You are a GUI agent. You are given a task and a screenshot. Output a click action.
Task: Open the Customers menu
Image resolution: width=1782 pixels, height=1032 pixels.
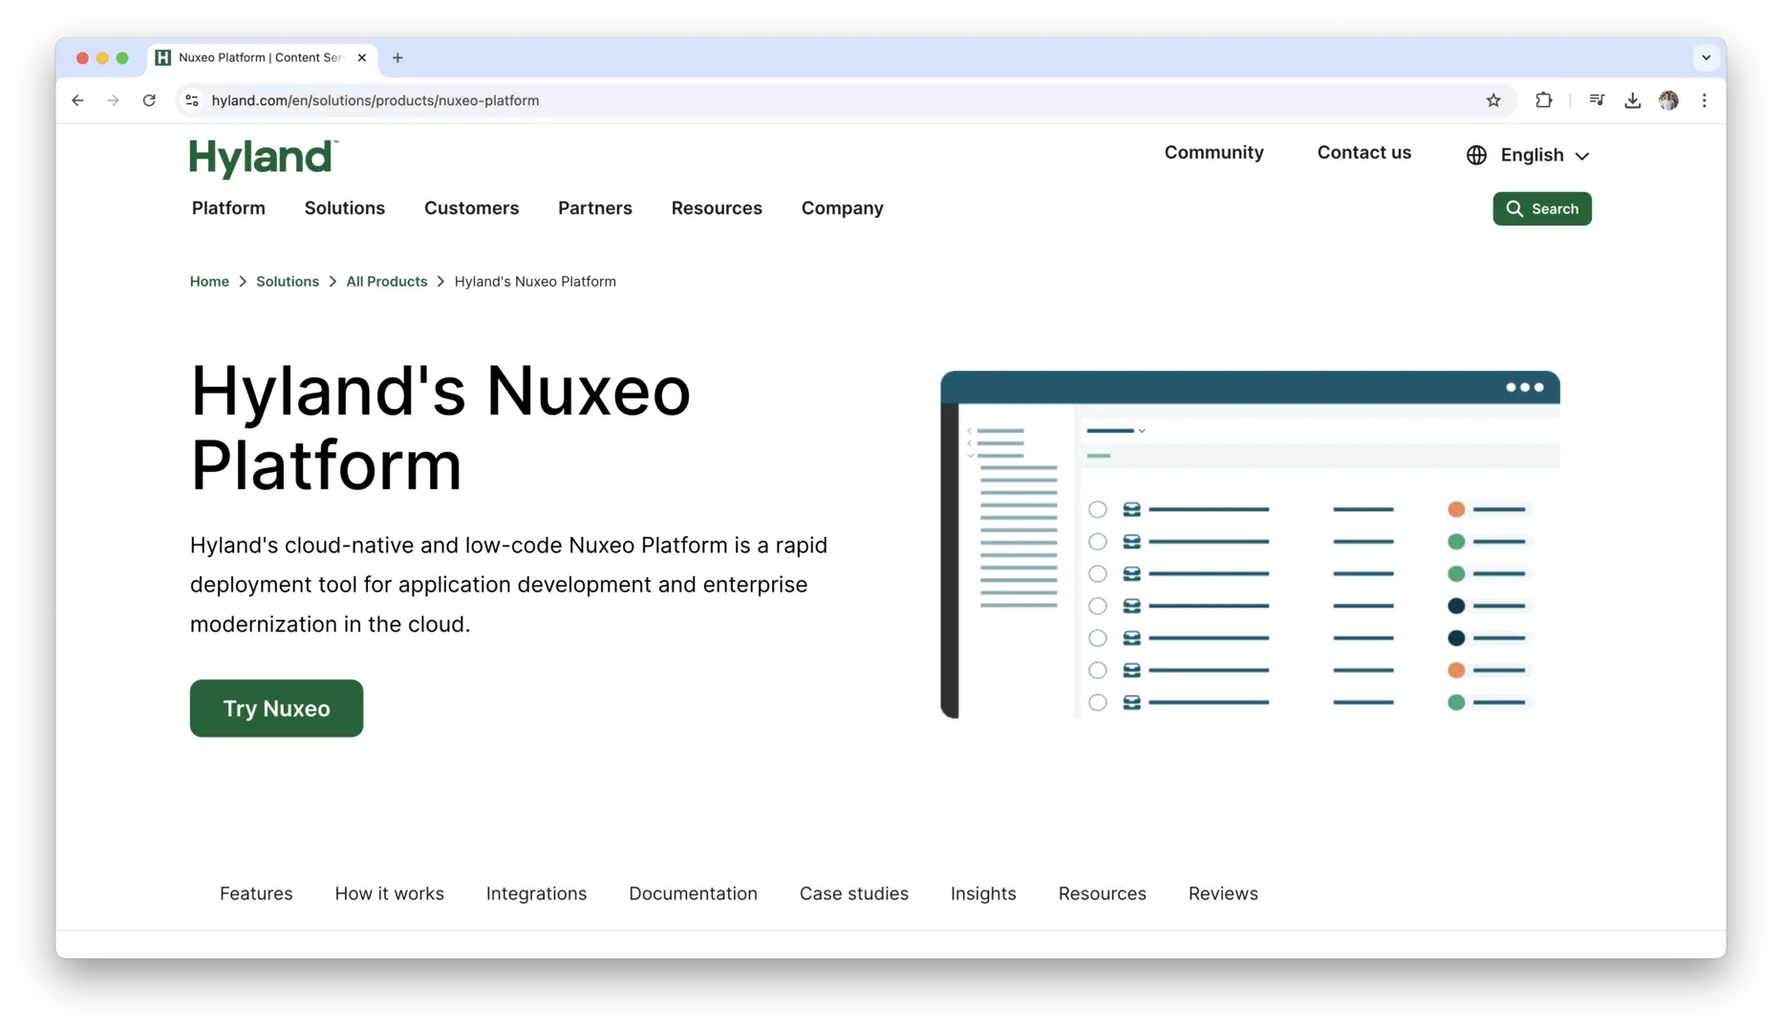click(471, 208)
